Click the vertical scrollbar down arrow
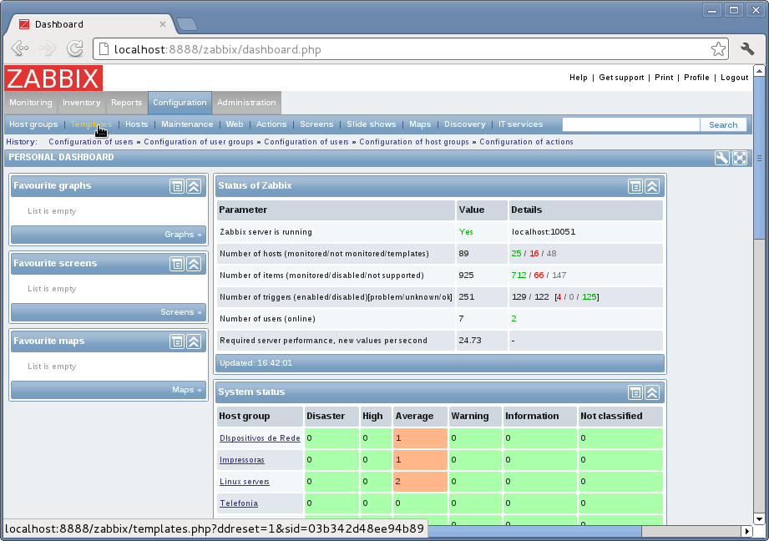Screen dimensions: 769x541 point(759,519)
